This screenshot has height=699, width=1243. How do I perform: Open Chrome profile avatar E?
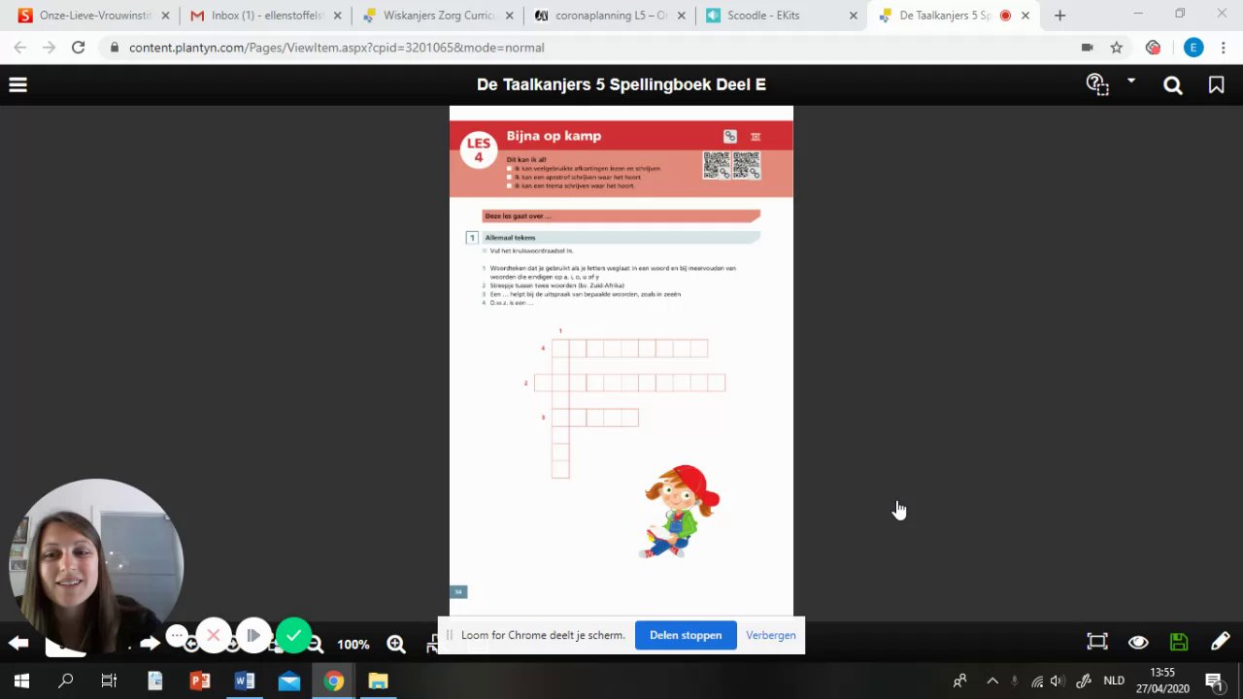coord(1193,48)
